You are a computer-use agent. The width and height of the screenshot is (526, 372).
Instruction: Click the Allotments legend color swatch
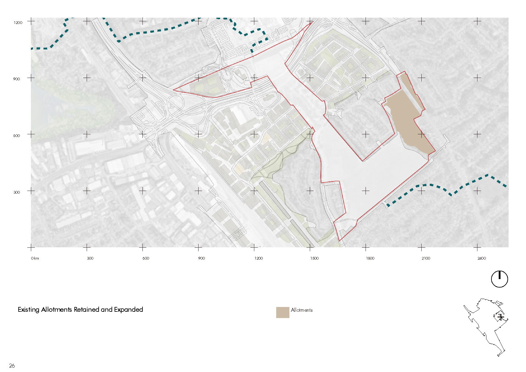click(282, 312)
